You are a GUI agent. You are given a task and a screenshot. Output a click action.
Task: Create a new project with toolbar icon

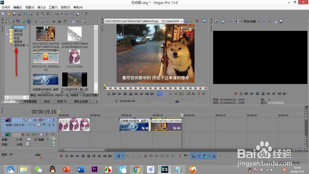[x=3, y=14]
